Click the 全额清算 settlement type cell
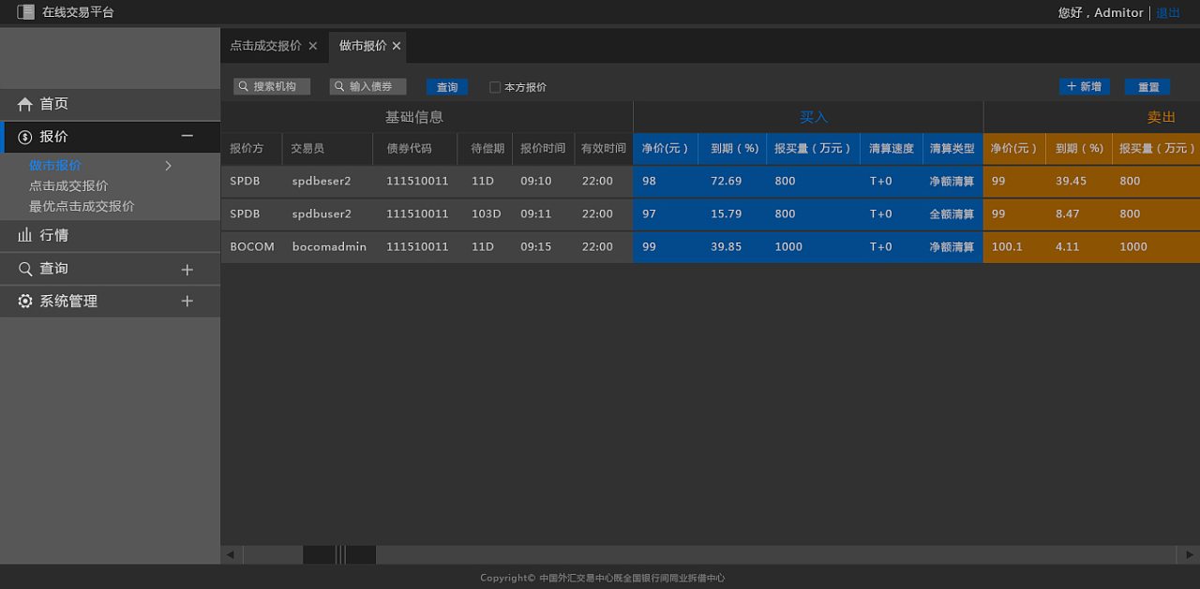Screen dimensions: 1200x589 pyautogui.click(x=952, y=214)
